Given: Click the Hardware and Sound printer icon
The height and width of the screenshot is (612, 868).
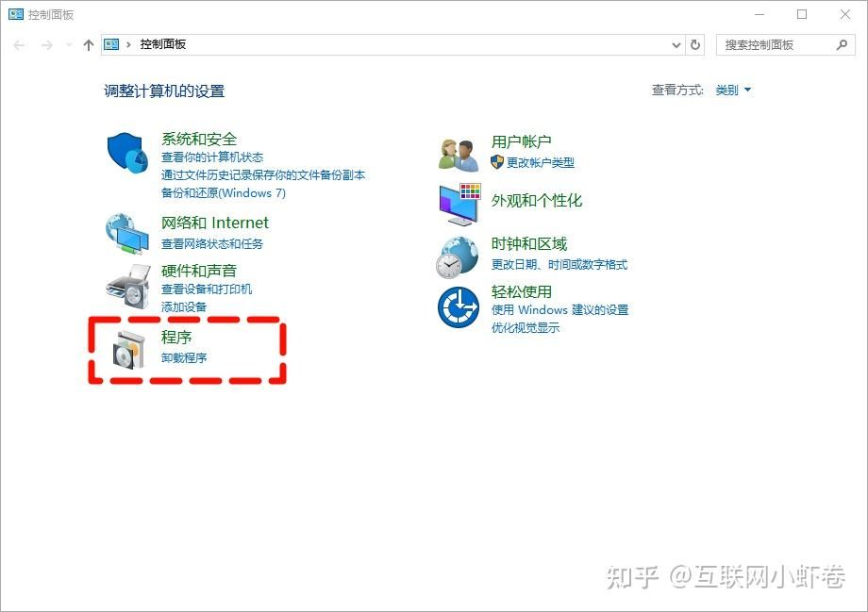Looking at the screenshot, I should (126, 288).
